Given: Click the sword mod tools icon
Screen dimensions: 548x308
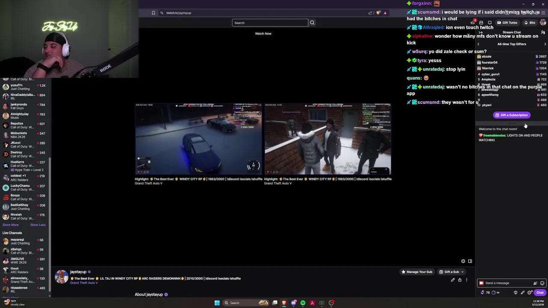Looking at the screenshot, I should [522, 293].
